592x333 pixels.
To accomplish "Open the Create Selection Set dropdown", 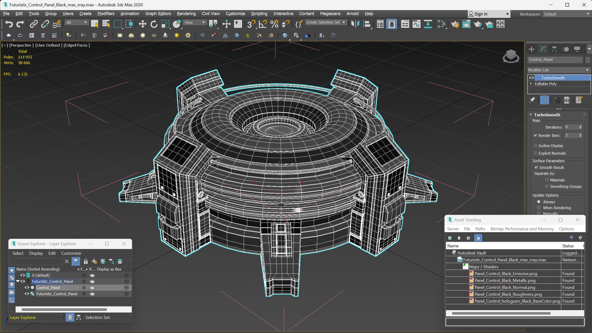I will click(x=325, y=23).
